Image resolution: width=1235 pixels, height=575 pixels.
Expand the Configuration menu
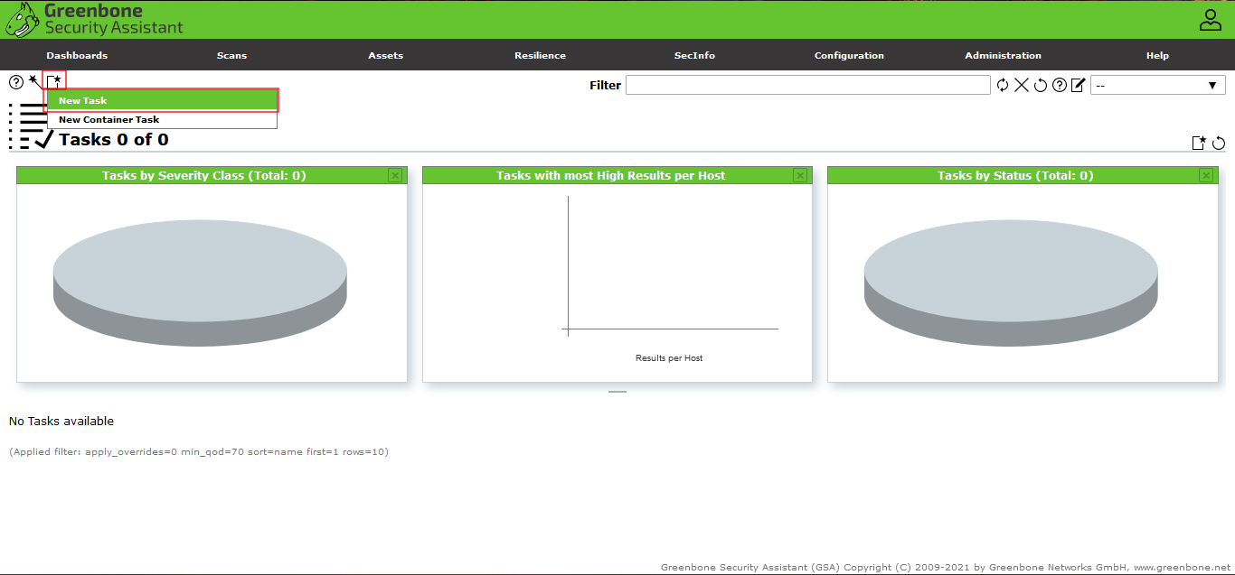pyautogui.click(x=849, y=55)
